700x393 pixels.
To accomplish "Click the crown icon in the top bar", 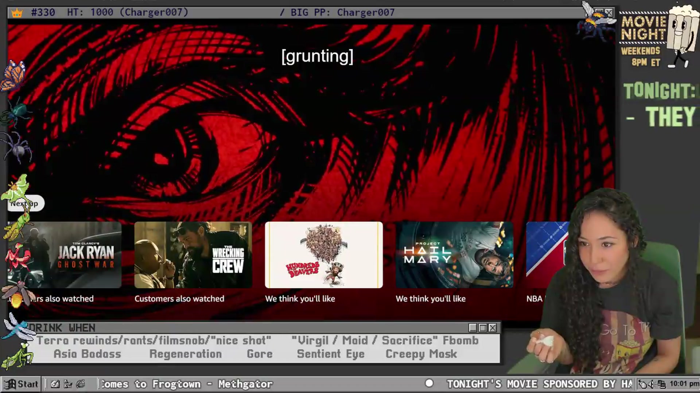I will point(17,13).
